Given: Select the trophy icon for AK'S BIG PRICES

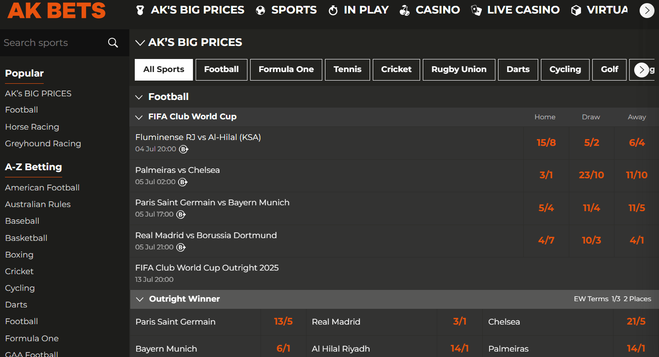Looking at the screenshot, I should [x=139, y=10].
